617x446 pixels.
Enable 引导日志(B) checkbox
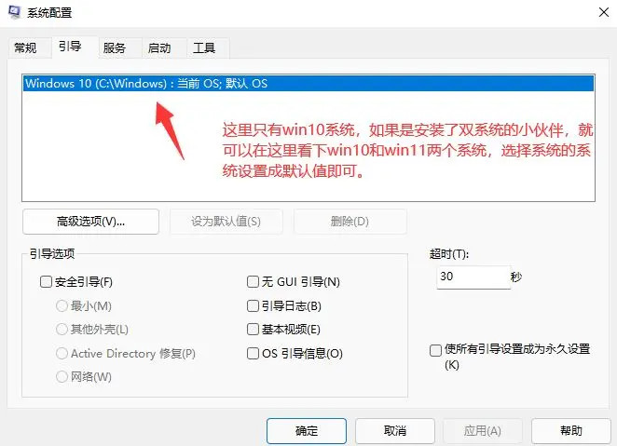click(253, 305)
